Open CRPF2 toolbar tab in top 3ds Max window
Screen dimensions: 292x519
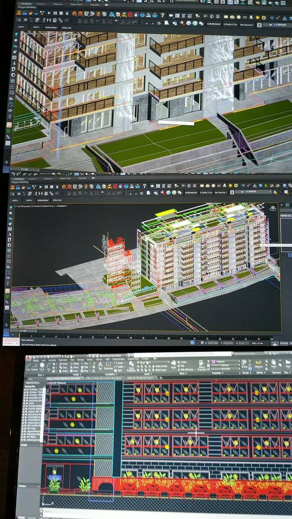click(x=20, y=26)
